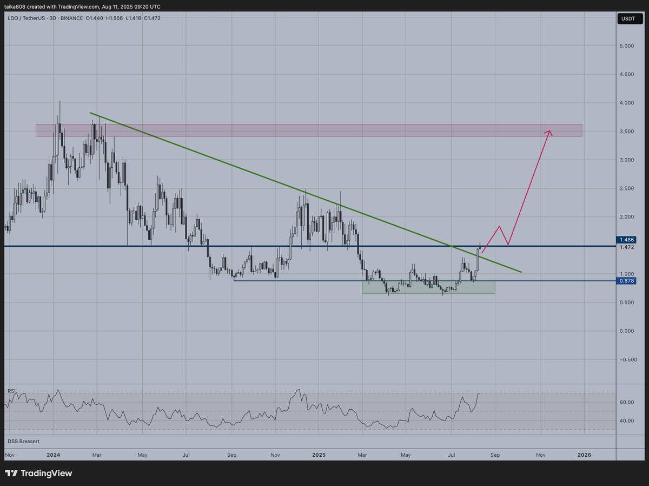
Task: Click the 3.500 price axis value
Action: 627,132
